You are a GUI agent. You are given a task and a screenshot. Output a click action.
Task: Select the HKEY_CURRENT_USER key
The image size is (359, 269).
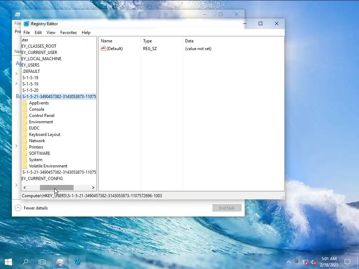pyautogui.click(x=39, y=53)
